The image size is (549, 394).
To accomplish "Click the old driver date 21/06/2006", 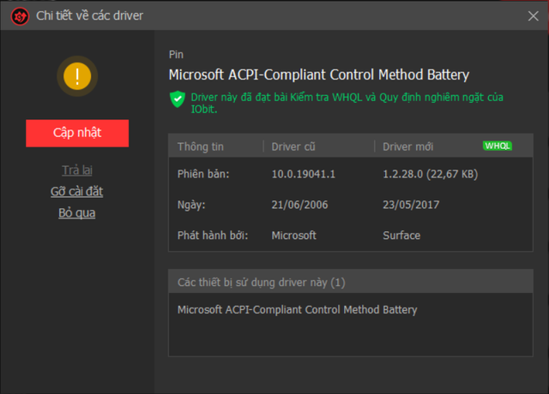I will click(300, 206).
